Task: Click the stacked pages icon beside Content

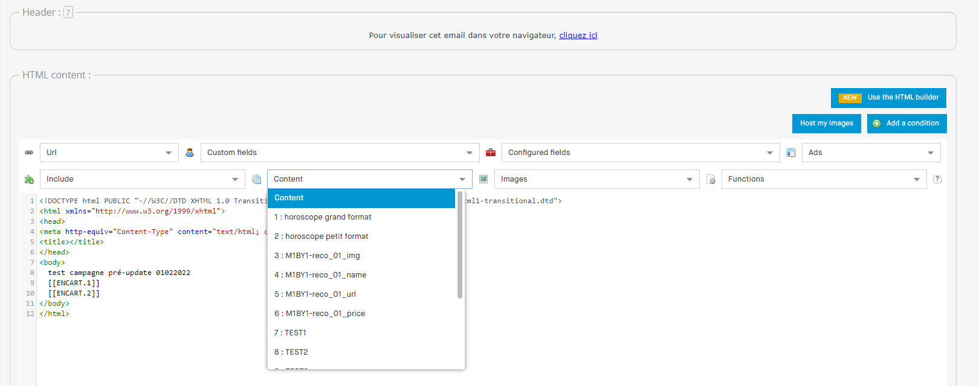Action: pyautogui.click(x=256, y=179)
